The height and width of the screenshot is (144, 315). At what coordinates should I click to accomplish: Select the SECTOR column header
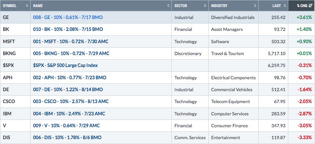[x=190, y=5]
